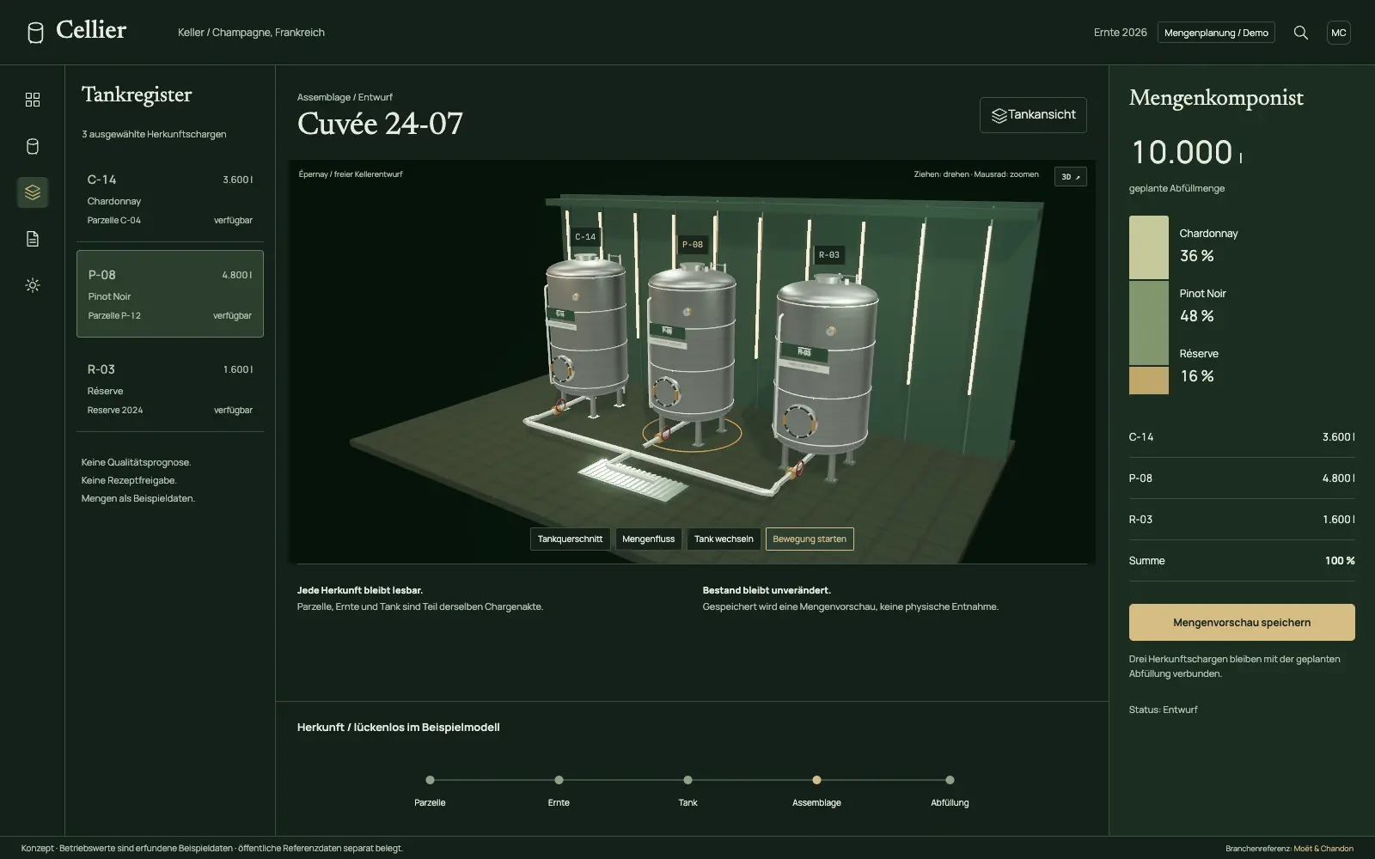
Task: Click the Chardonnay color swatch
Action: click(1149, 247)
